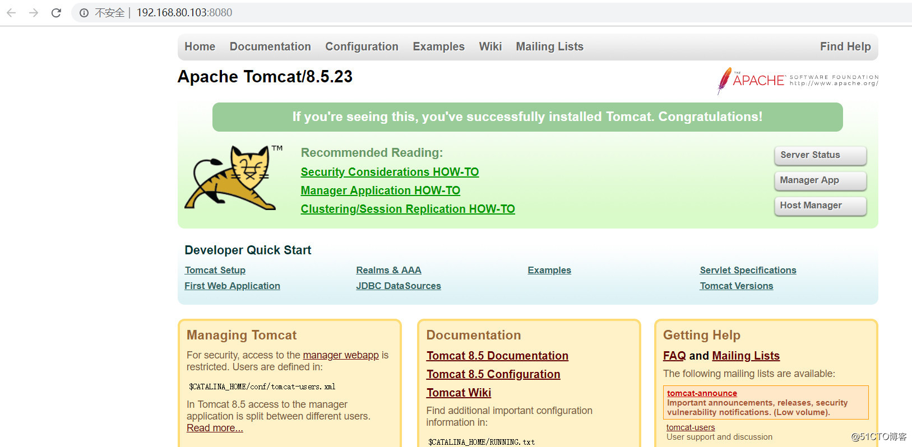Click the manager webapp link
The height and width of the screenshot is (447, 912).
[x=341, y=355]
